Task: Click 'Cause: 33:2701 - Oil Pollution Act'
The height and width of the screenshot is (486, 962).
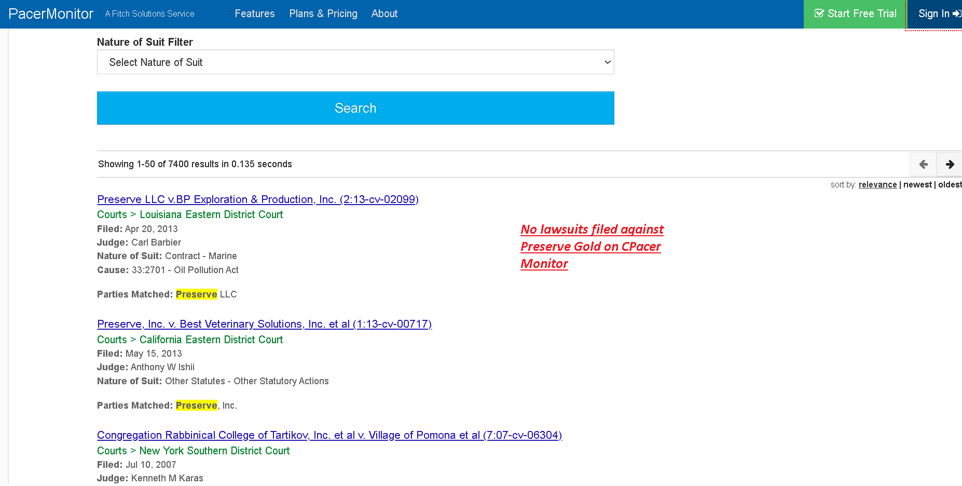Action: pyautogui.click(x=168, y=270)
